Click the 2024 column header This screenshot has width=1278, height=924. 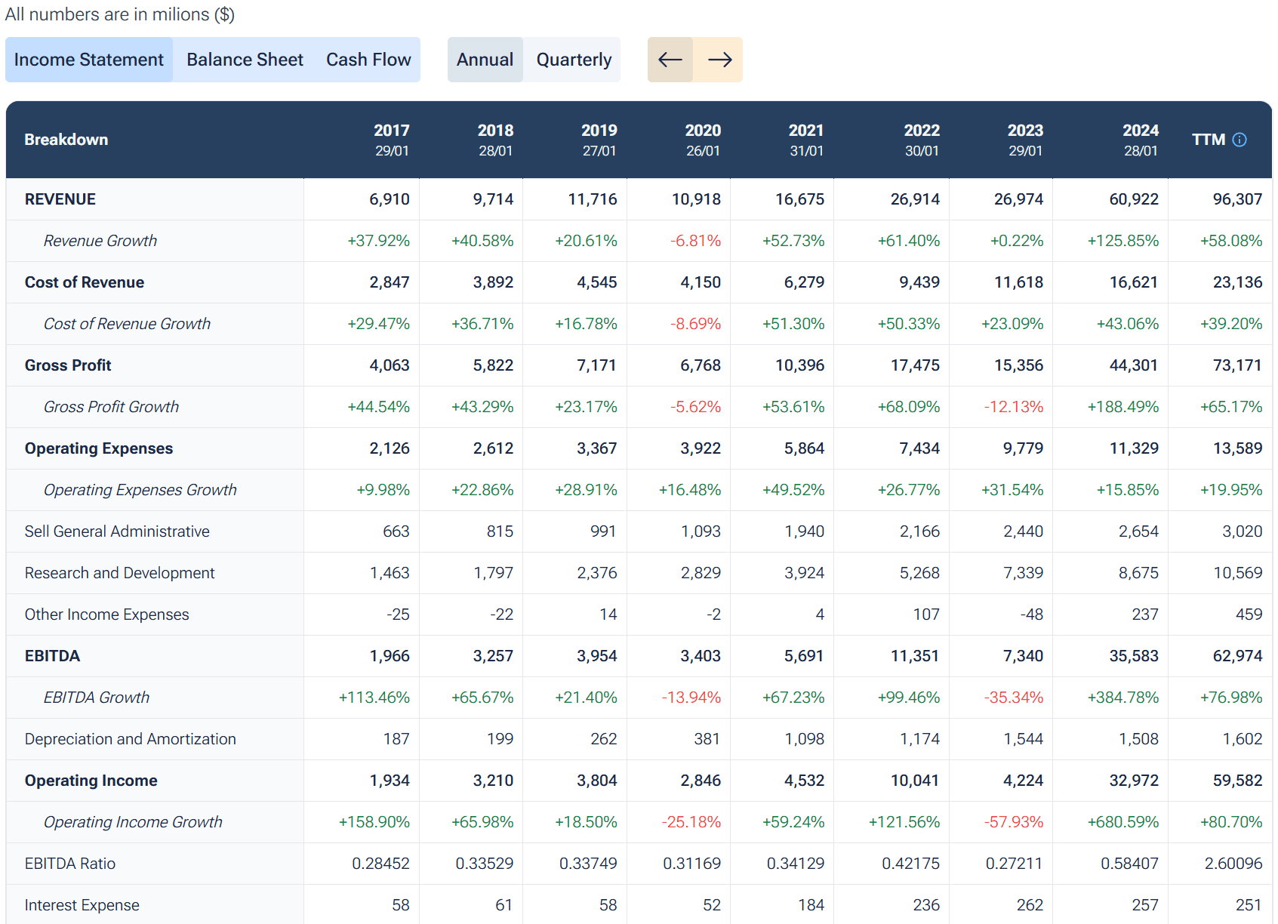coord(1140,140)
